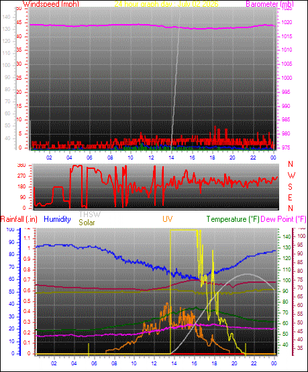Click the magenta Dew Point (°F) label
Image resolution: width=308 pixels, height=372 pixels.
[x=284, y=219]
